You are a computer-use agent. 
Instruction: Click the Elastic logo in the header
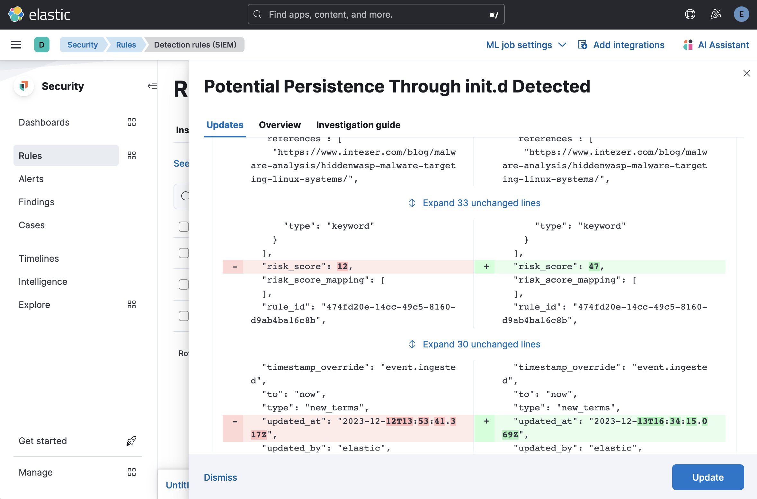[39, 14]
